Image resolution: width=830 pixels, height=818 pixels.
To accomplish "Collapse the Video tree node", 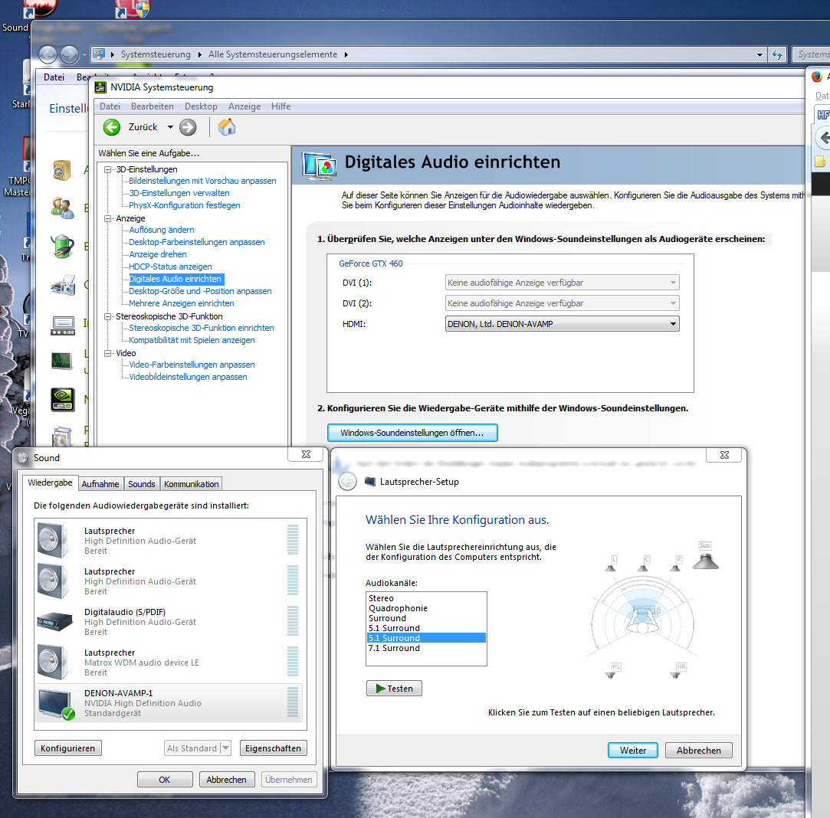I will 108,353.
